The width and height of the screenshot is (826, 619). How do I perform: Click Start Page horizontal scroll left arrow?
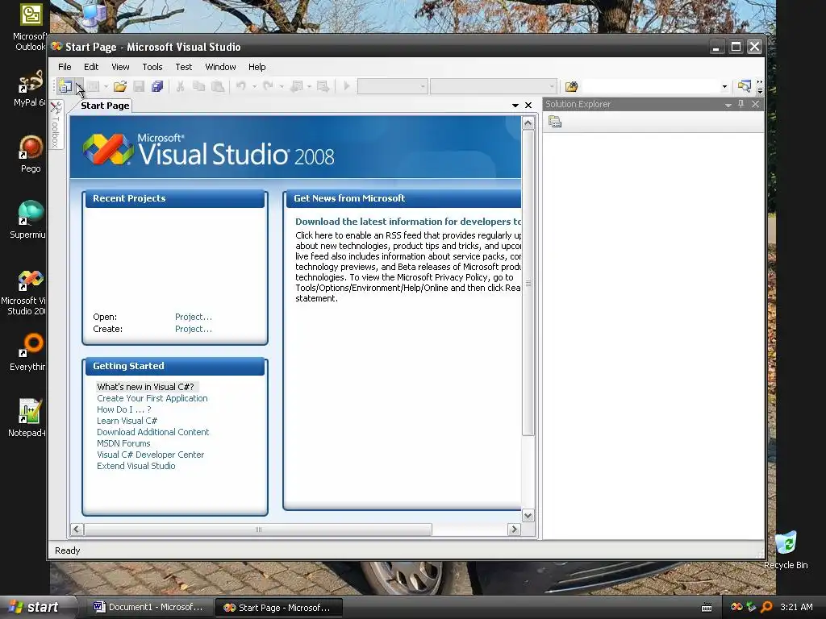pyautogui.click(x=77, y=530)
